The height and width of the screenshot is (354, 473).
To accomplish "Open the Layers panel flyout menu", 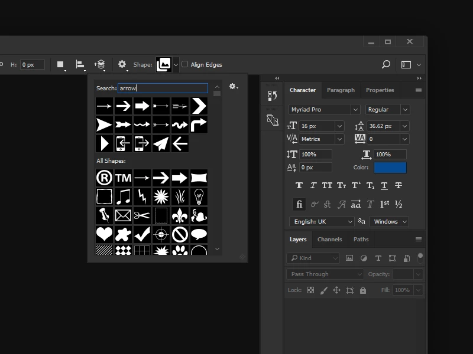I will 419,240.
